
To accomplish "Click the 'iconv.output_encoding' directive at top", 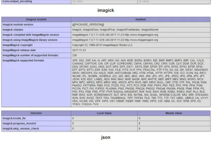I will coord(17,1).
